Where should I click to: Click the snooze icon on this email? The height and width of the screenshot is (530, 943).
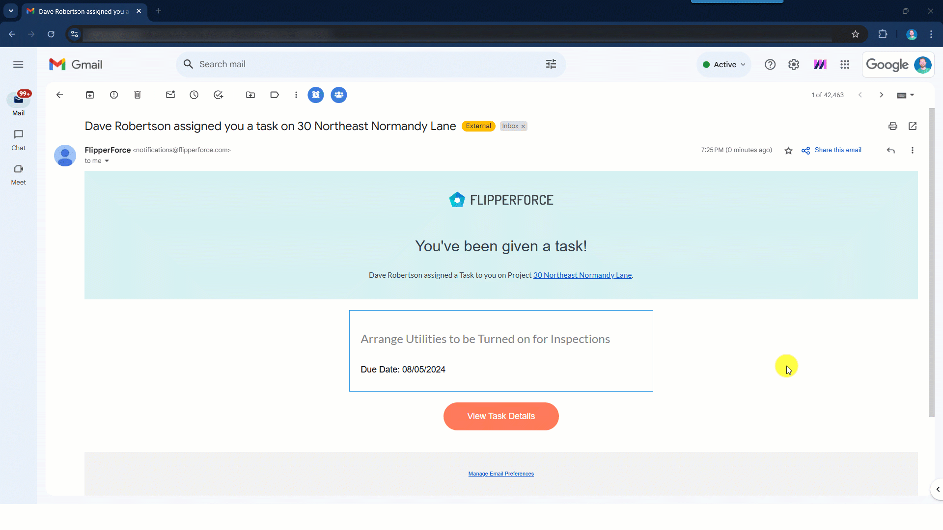point(194,95)
